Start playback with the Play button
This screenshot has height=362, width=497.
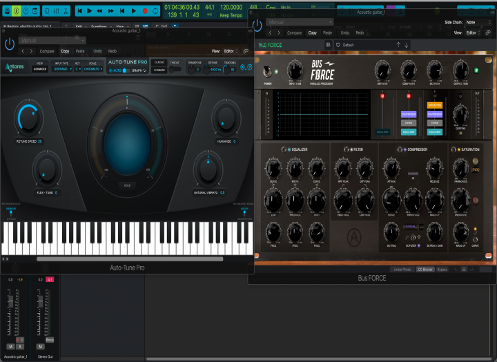133,11
